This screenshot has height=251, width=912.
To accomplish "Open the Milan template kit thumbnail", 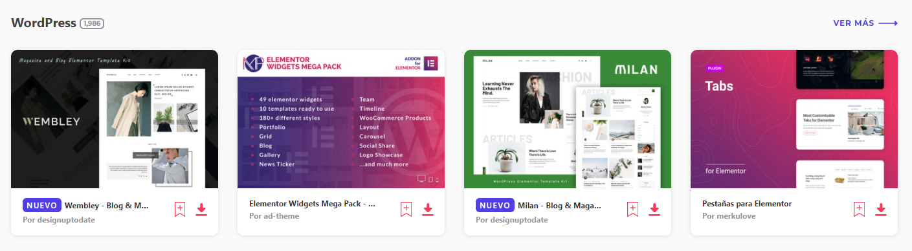I will [x=568, y=119].
